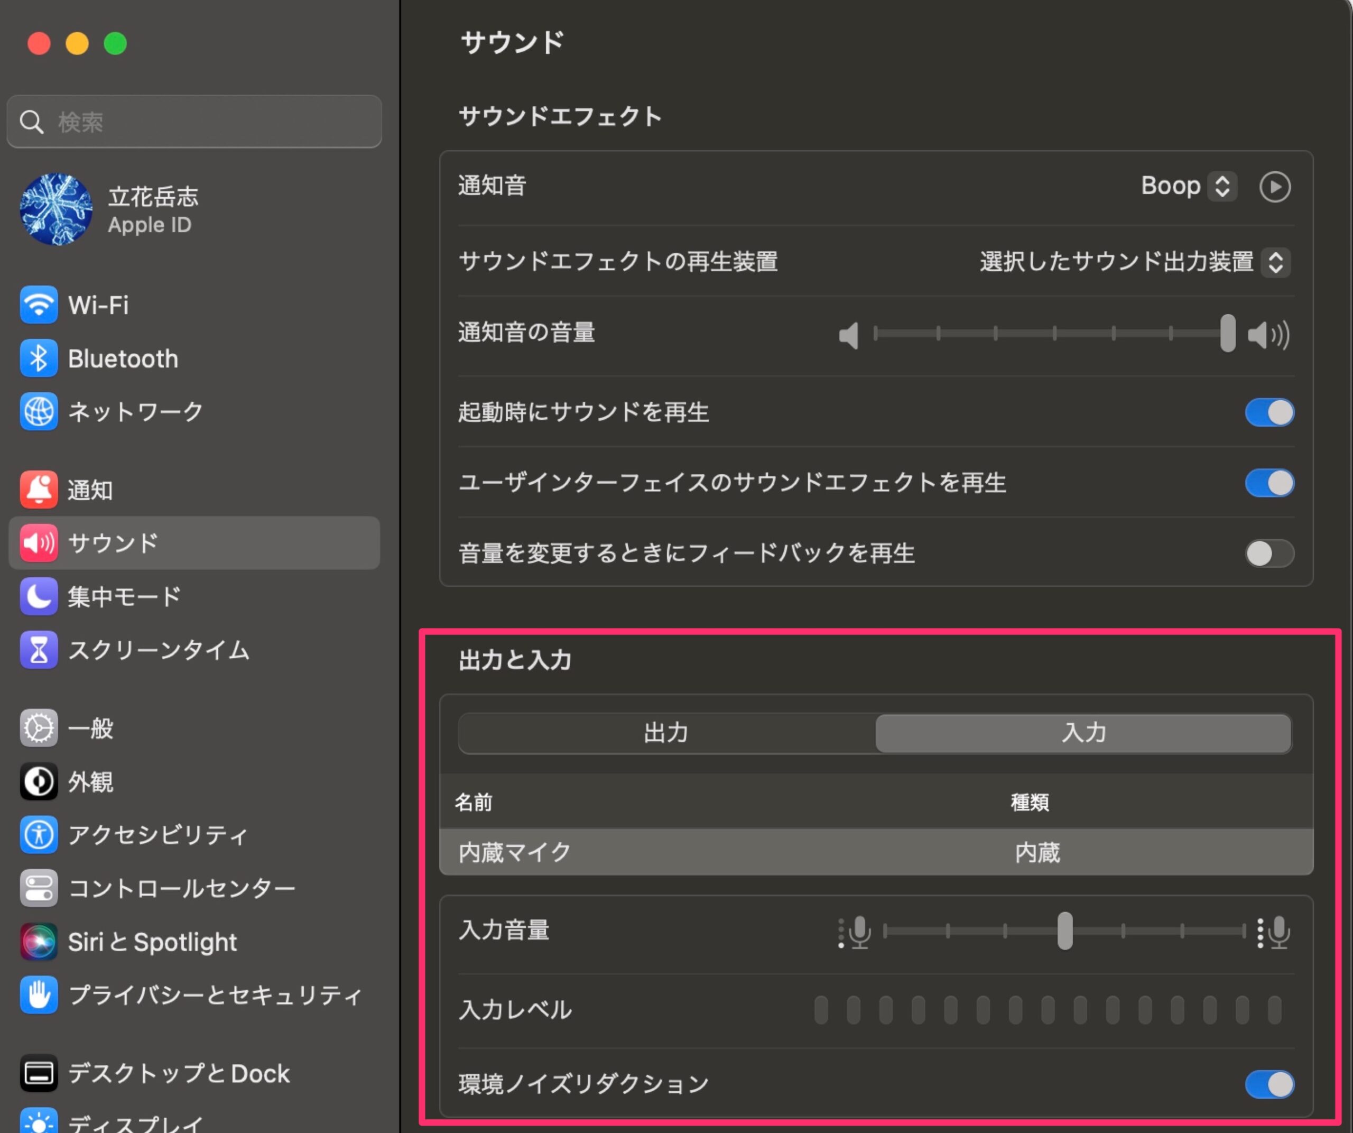
Task: Switch to the 出力 tab
Action: click(x=666, y=733)
